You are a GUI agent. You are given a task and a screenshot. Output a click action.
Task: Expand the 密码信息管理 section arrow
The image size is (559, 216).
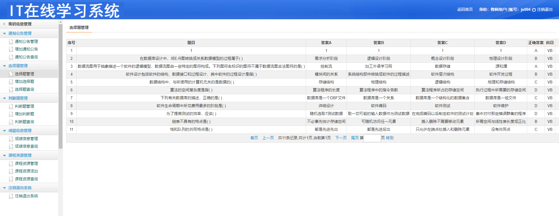pos(4,24)
